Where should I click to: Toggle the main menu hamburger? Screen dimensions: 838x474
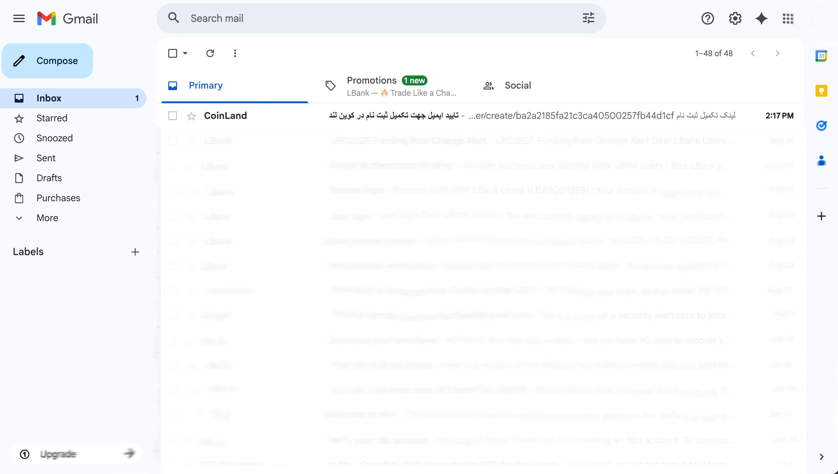(19, 19)
